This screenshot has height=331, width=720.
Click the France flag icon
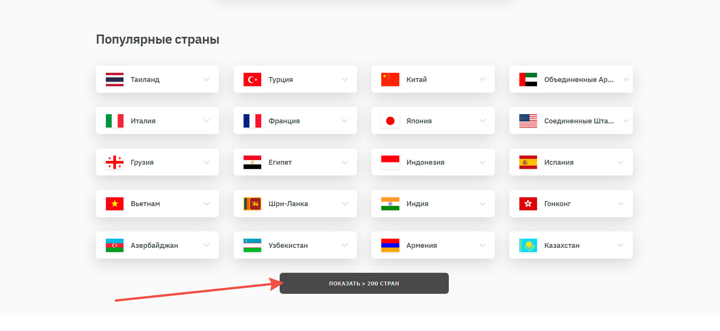[252, 121]
